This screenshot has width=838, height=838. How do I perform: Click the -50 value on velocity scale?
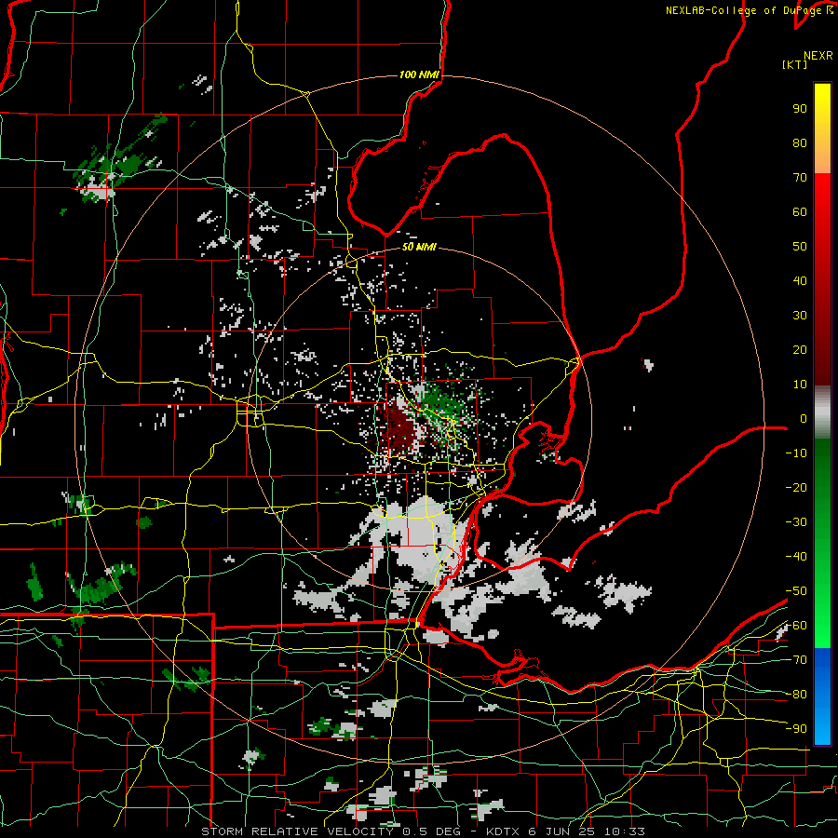796,591
